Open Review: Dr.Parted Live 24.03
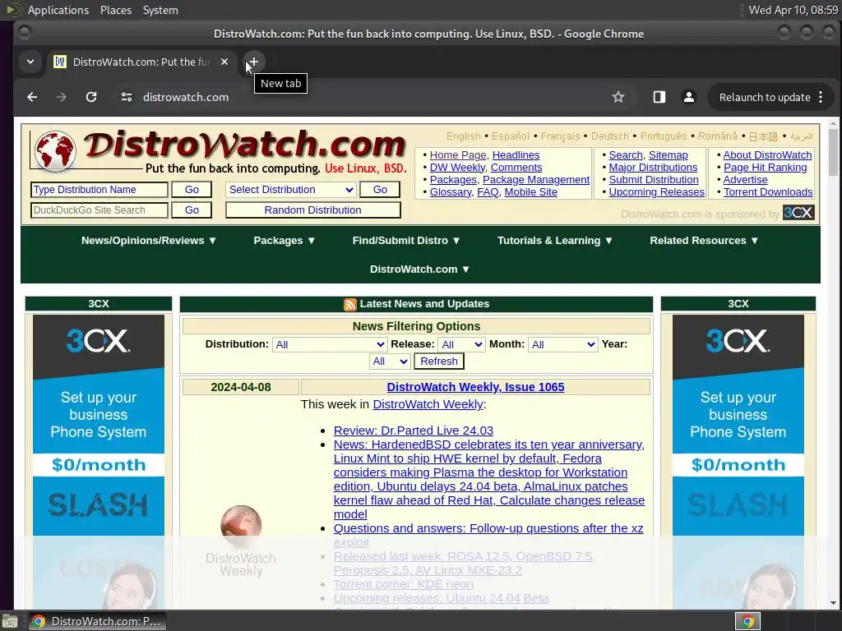 click(x=413, y=431)
